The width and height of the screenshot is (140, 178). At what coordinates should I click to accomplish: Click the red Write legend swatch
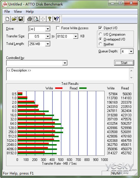tap(59, 88)
